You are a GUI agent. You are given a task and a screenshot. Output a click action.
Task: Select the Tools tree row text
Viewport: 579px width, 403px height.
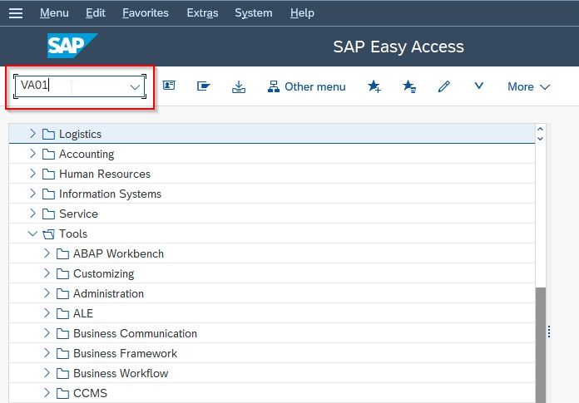[x=73, y=233]
